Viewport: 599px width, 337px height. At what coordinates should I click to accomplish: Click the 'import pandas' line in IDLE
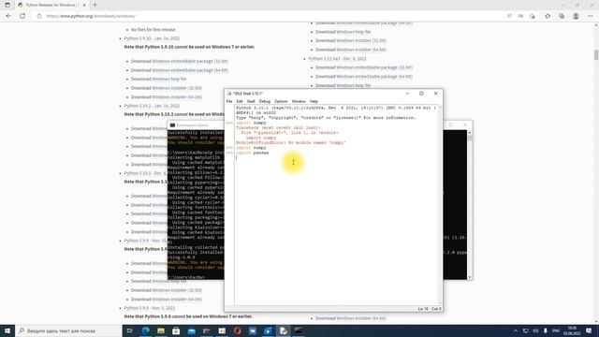click(x=252, y=153)
